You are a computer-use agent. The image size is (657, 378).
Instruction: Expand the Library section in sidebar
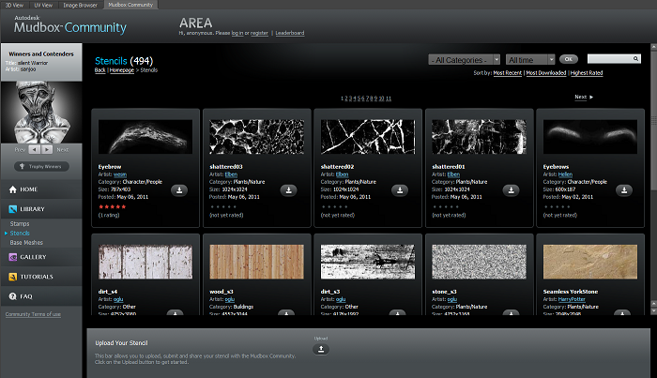coord(33,208)
